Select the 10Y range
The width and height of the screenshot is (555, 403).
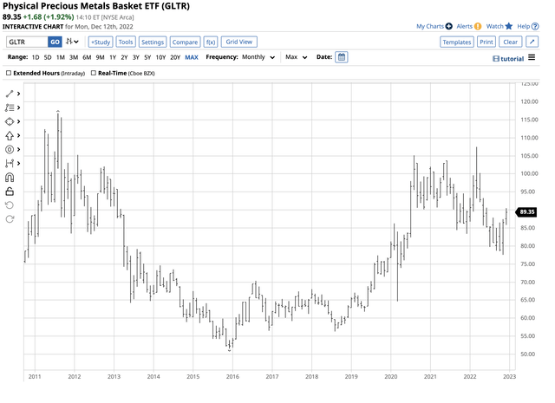coord(160,57)
